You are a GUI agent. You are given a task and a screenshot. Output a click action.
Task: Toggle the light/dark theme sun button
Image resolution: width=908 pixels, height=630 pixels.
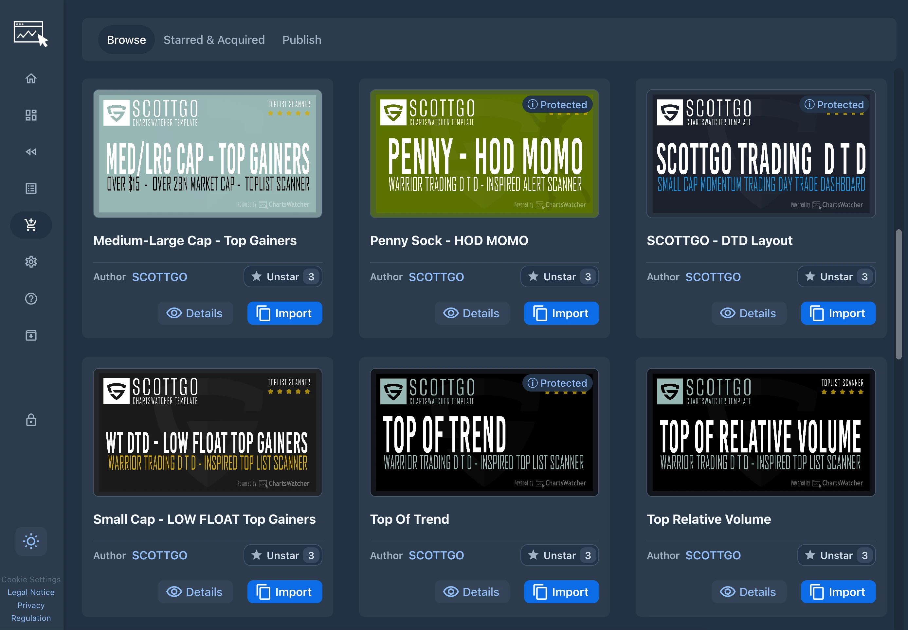[x=31, y=541]
